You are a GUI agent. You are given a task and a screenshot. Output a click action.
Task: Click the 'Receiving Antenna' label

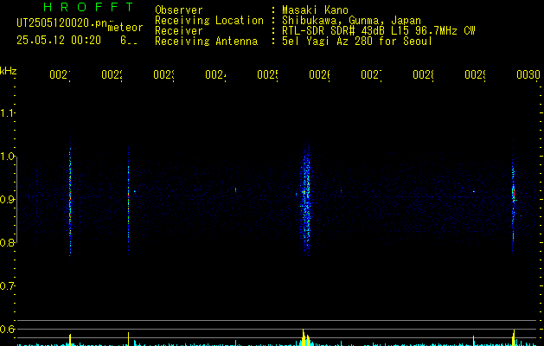pos(207,42)
